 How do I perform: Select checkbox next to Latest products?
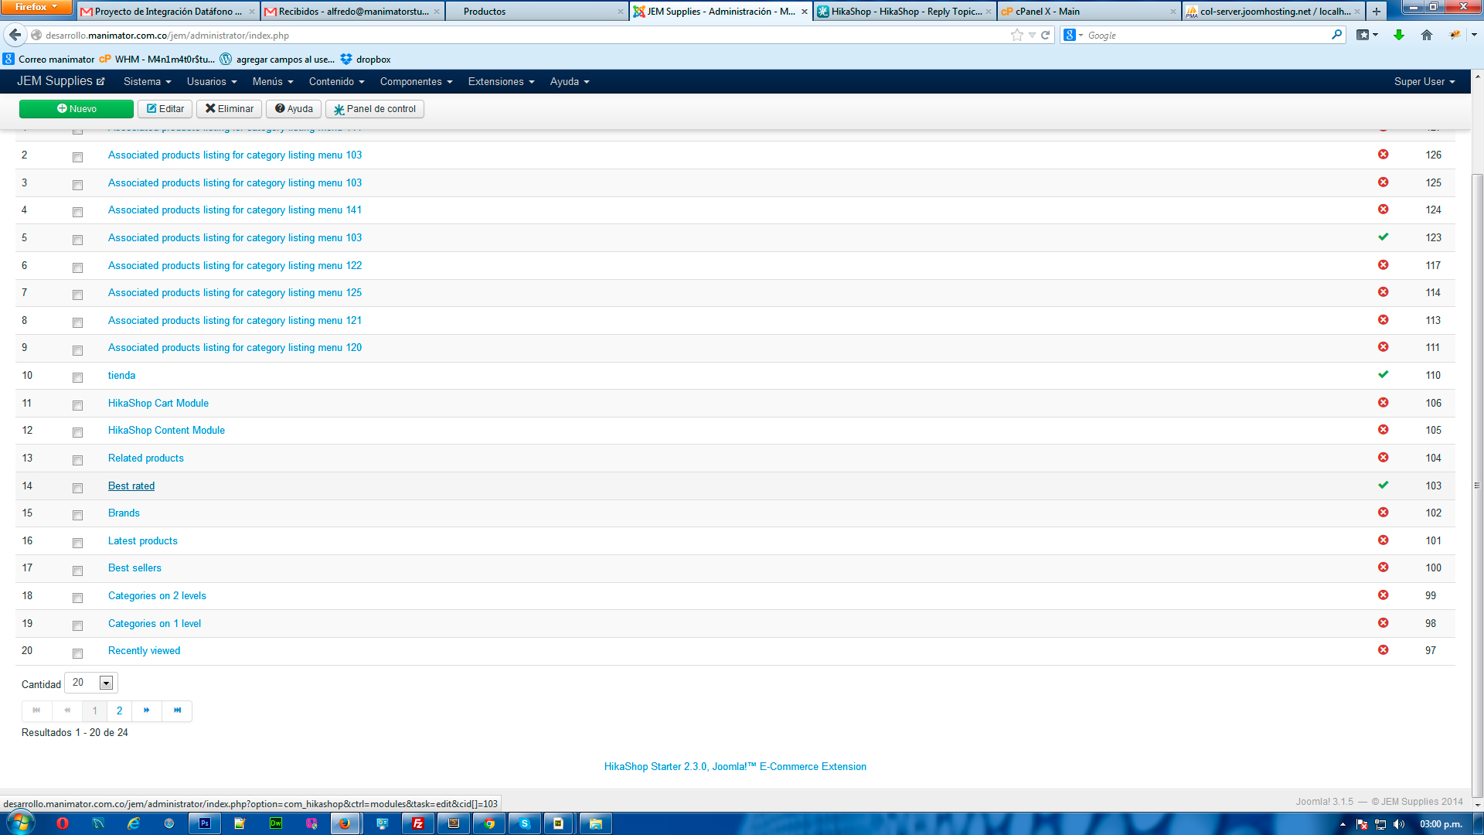77,543
